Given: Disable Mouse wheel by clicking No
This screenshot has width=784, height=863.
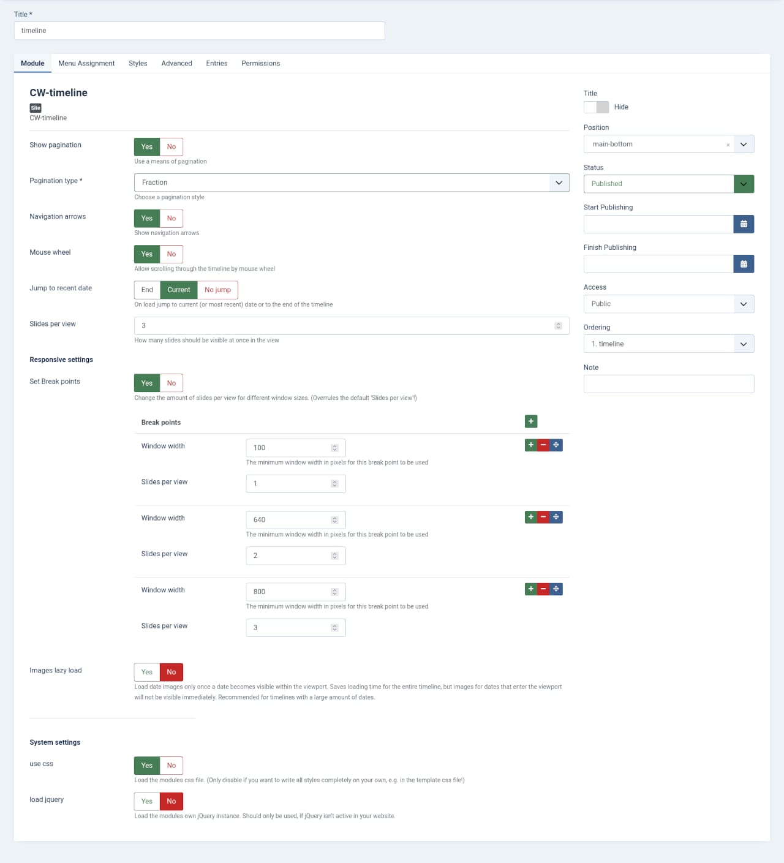Looking at the screenshot, I should (x=171, y=254).
